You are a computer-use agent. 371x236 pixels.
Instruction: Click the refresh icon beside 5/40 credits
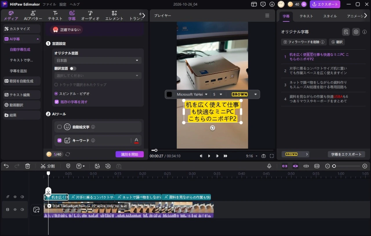coord(68,154)
